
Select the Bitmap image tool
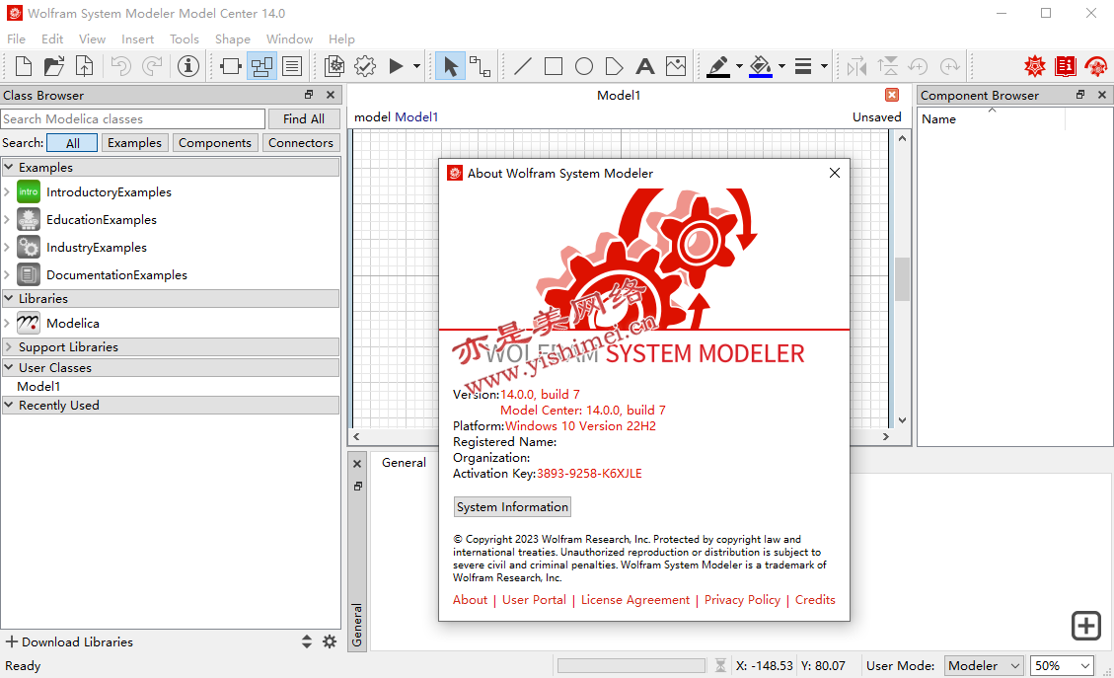coord(676,66)
